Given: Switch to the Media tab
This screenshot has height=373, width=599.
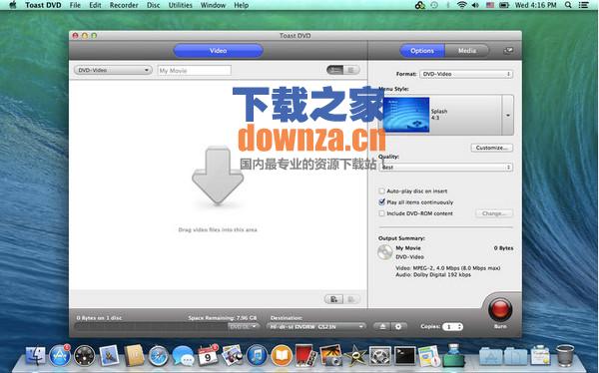Looking at the screenshot, I should pyautogui.click(x=467, y=51).
